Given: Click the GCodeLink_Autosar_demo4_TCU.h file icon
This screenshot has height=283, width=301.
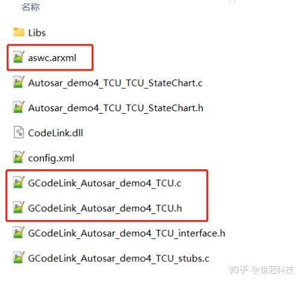Looking at the screenshot, I should pyautogui.click(x=19, y=207).
